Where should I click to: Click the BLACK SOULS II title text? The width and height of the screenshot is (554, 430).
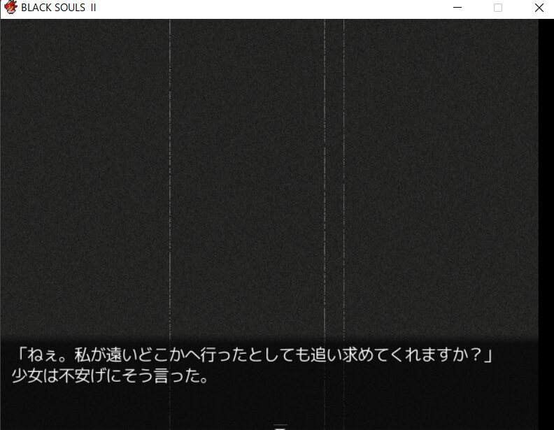(x=59, y=8)
